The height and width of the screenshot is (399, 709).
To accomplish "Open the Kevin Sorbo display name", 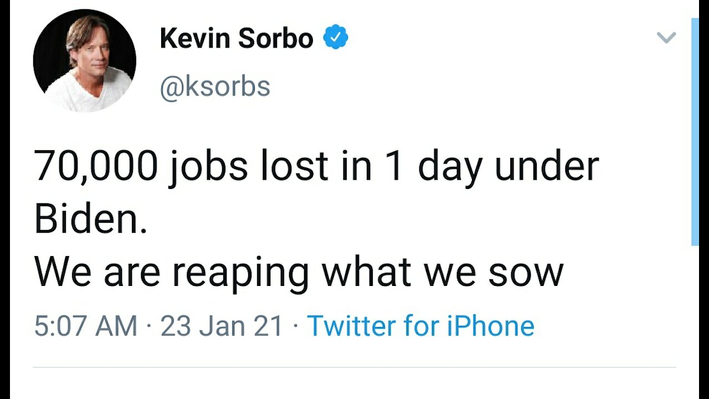I will click(x=237, y=39).
